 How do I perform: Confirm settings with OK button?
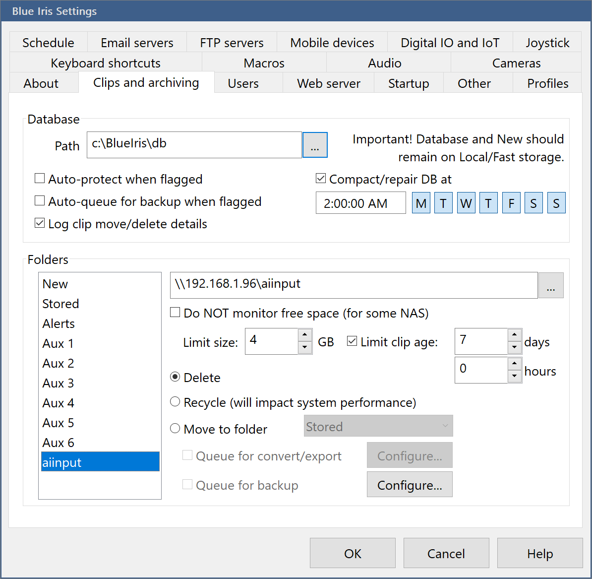[353, 553]
